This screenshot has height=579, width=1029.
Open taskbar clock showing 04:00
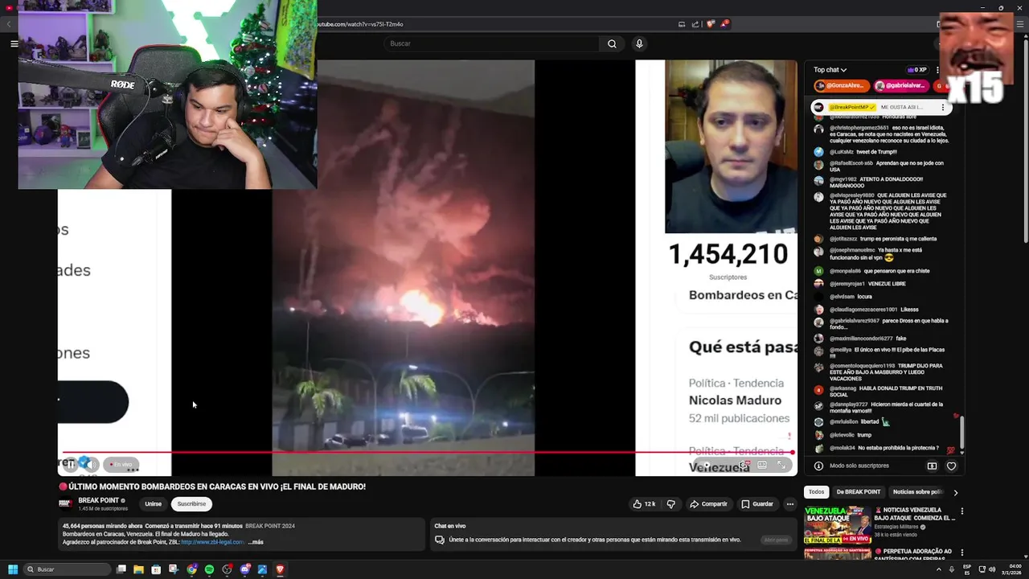1011,569
